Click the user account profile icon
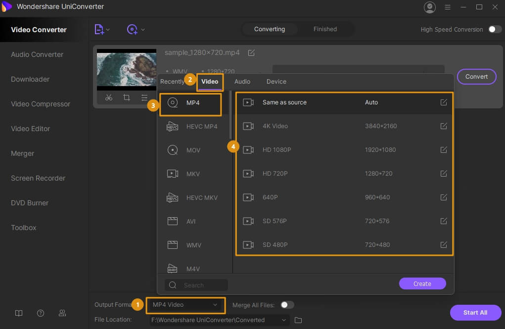 click(430, 7)
